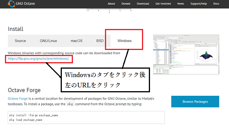
Task: Click the 'pkg install -forge package_name' line
Action: pos(34,115)
